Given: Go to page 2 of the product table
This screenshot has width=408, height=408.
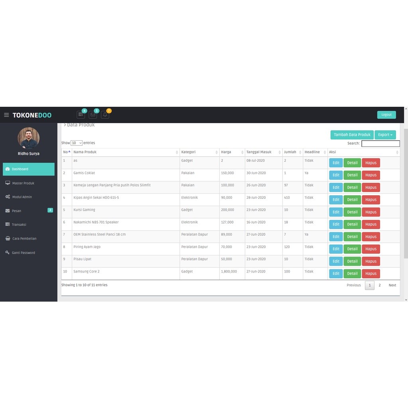Looking at the screenshot, I should pyautogui.click(x=379, y=285).
